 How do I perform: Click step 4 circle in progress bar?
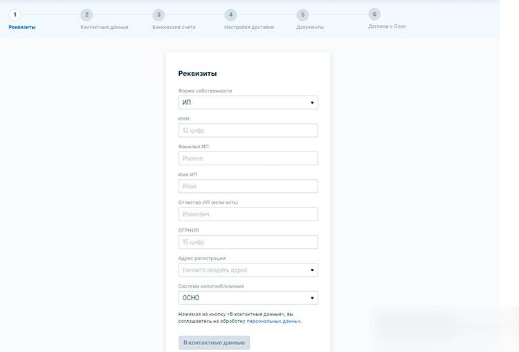(x=230, y=15)
